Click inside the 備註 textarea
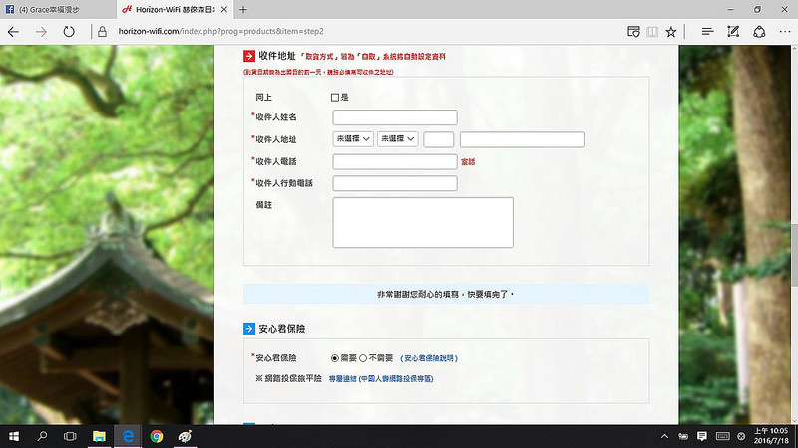The image size is (798, 448). click(x=423, y=222)
